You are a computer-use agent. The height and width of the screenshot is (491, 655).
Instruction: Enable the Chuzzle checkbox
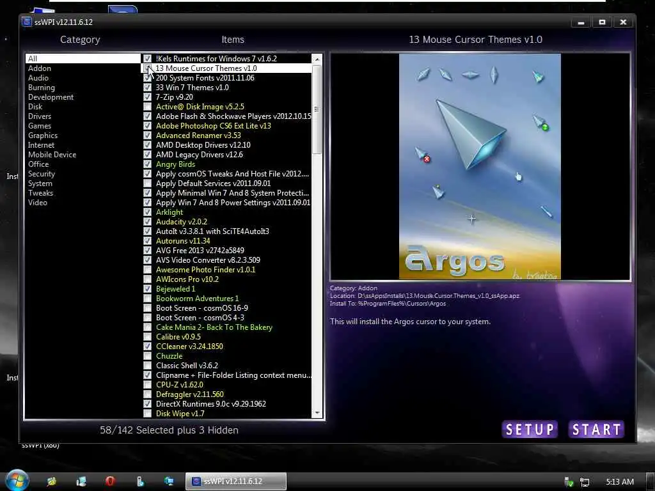tap(148, 355)
